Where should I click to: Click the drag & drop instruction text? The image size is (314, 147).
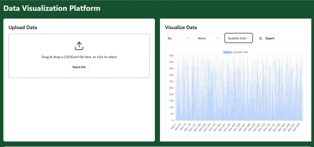pos(79,57)
